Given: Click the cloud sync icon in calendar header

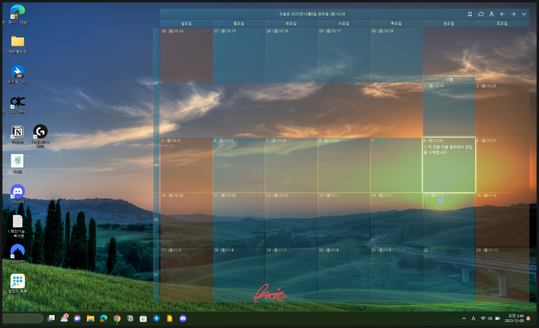Looking at the screenshot, I should tap(480, 14).
